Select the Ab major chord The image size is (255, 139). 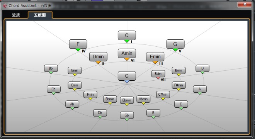click(x=72, y=104)
